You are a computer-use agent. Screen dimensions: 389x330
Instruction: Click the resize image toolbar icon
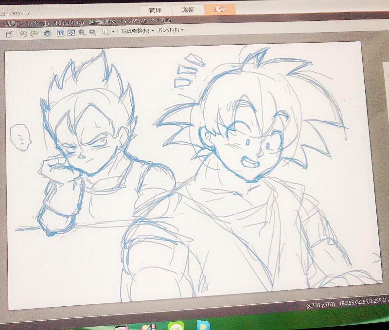pos(9,34)
